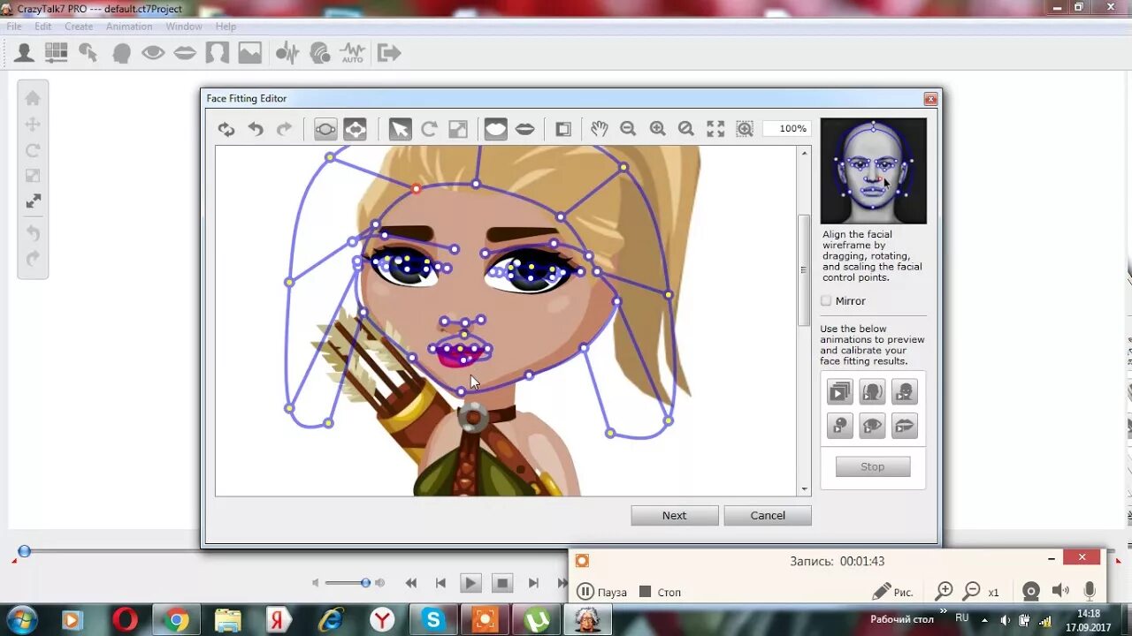Click the editor's vertical scrollbar thumb
Screen dimensions: 1132x636
[804, 270]
